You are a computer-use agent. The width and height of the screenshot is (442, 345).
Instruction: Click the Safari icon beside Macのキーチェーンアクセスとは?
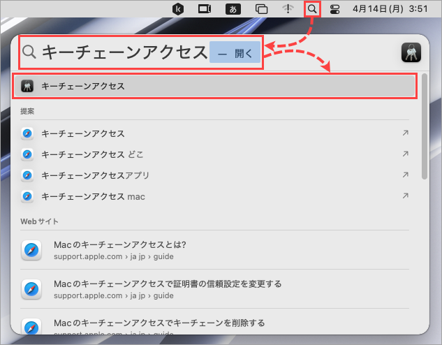31,250
